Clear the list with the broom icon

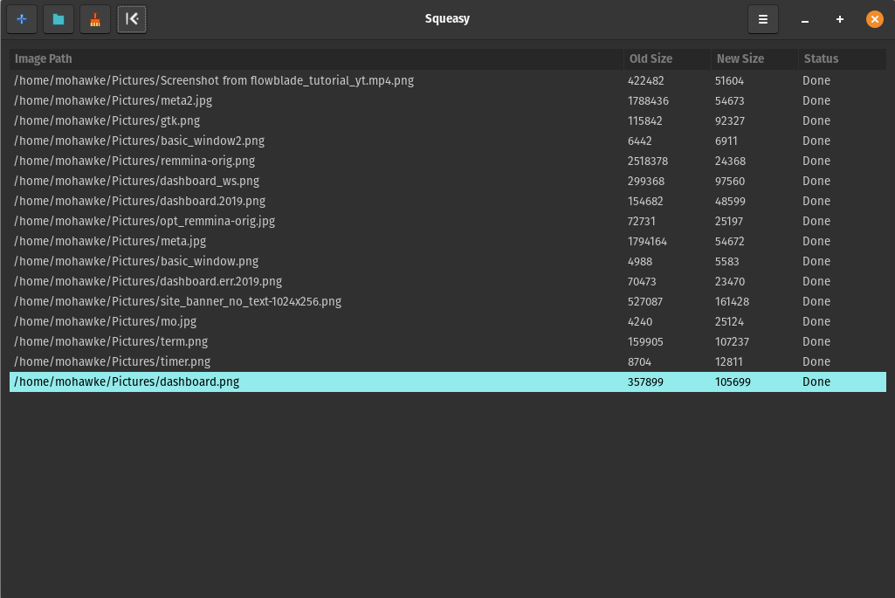95,19
